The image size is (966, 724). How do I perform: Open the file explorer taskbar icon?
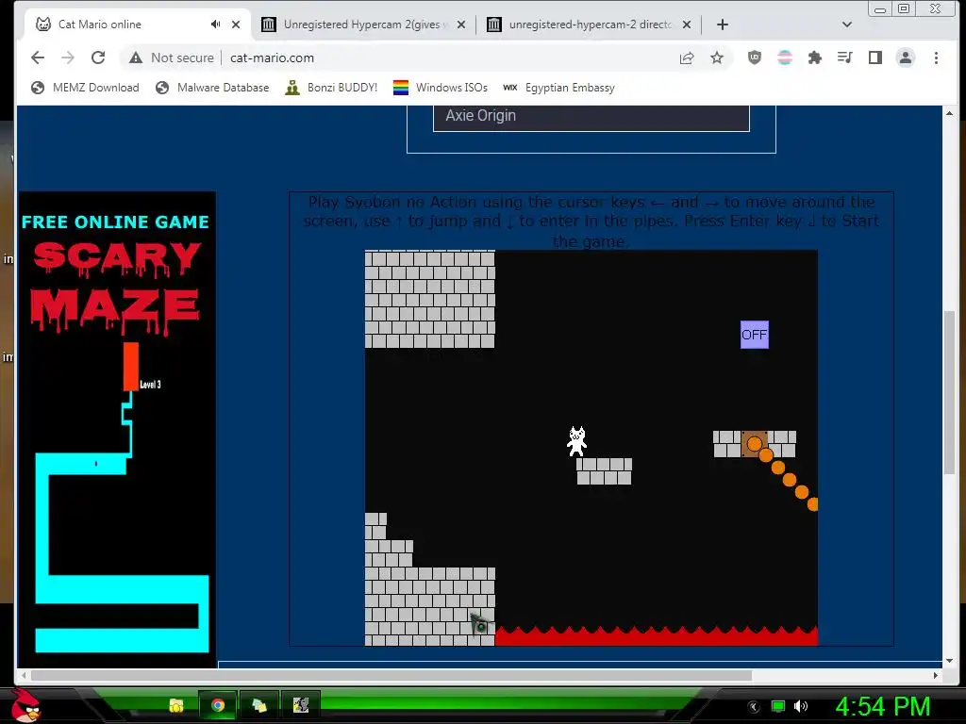[176, 705]
